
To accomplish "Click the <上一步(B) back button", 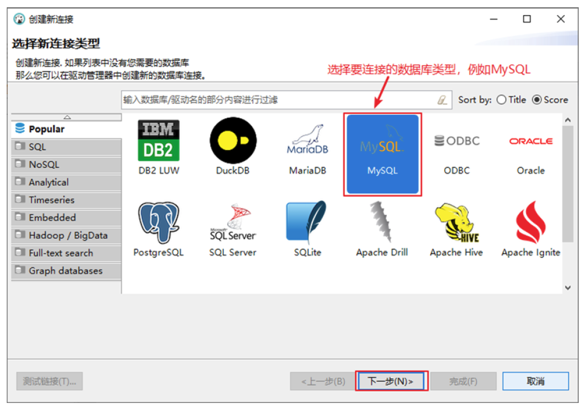I will click(x=323, y=381).
